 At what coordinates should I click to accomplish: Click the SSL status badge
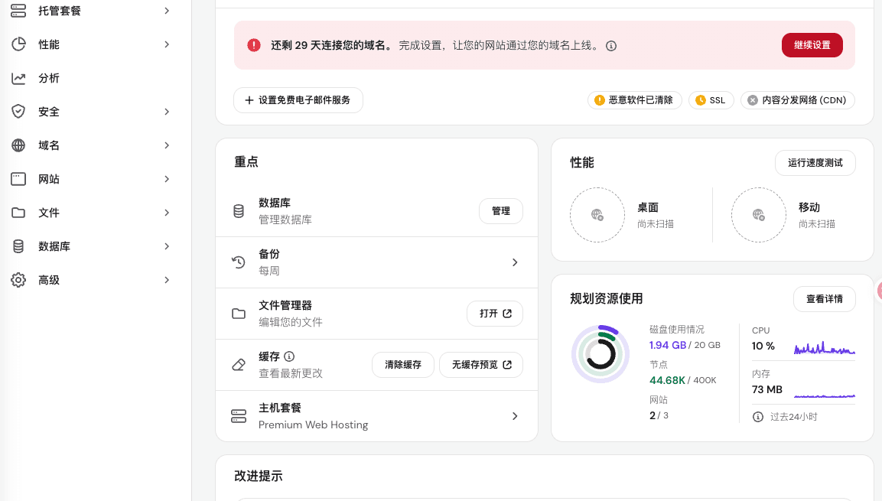tap(711, 100)
